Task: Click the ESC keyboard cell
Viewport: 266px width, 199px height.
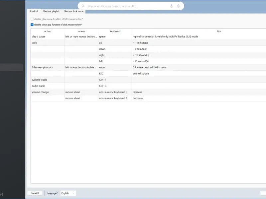Action: tap(115, 73)
